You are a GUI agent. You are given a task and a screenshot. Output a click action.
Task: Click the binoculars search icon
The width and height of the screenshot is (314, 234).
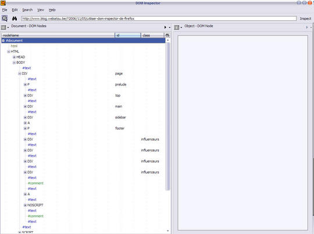(x=15, y=19)
